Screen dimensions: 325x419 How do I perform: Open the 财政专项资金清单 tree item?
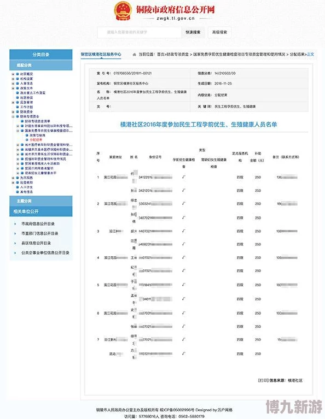pos(38,121)
